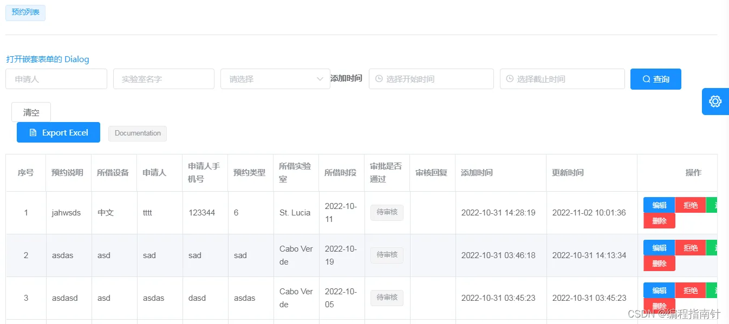Expand the 请选择 dropdown arrow
The width and height of the screenshot is (729, 324).
tap(320, 79)
